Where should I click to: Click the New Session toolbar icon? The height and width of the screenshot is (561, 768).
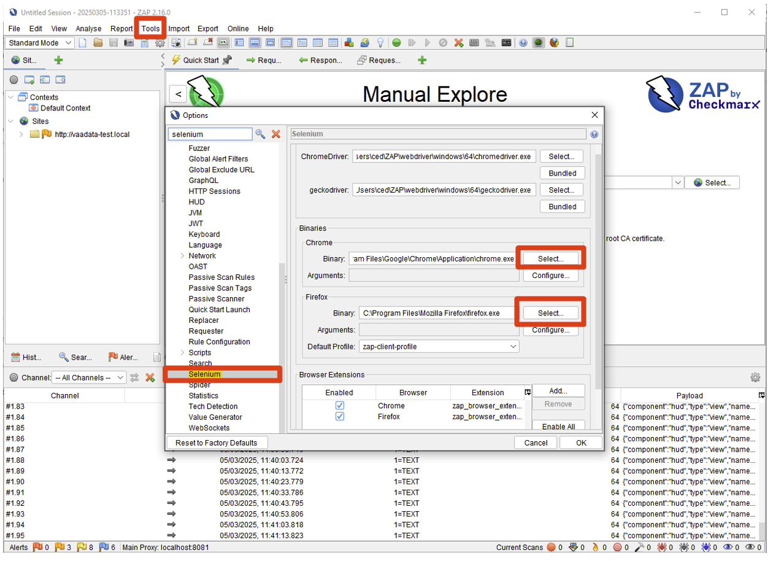[x=83, y=43]
